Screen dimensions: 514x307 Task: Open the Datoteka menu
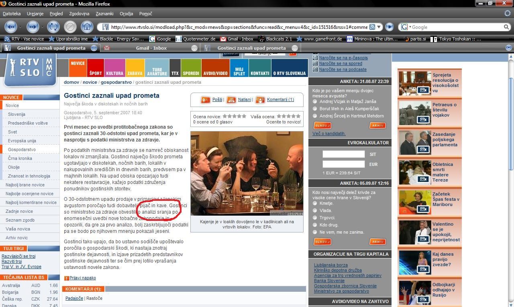coord(12,14)
